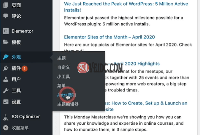The width and height of the screenshot is (200, 135).
Task: Click the Users person icon
Action: pos(6,79)
